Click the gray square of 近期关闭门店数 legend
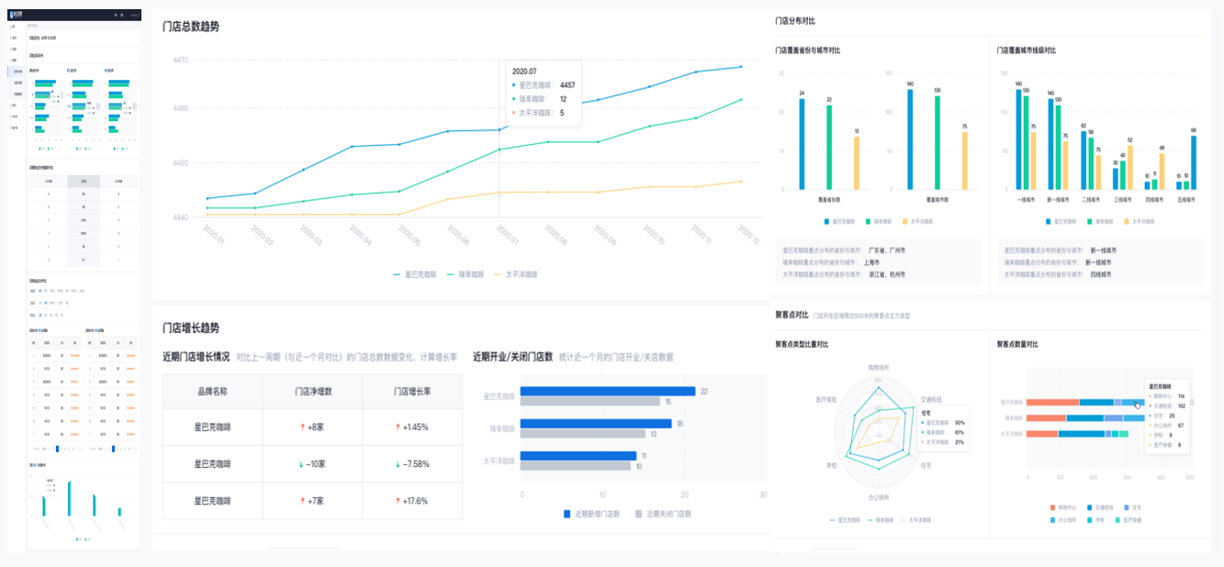Screen dimensions: 1224x567 point(639,514)
